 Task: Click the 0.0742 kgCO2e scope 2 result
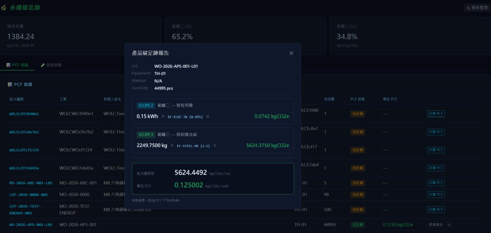point(272,116)
